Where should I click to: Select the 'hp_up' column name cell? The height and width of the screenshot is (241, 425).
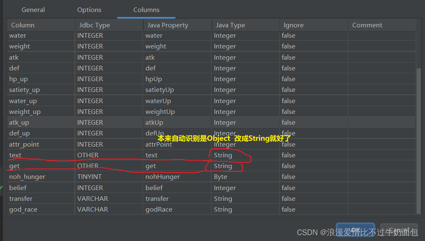tap(41, 79)
